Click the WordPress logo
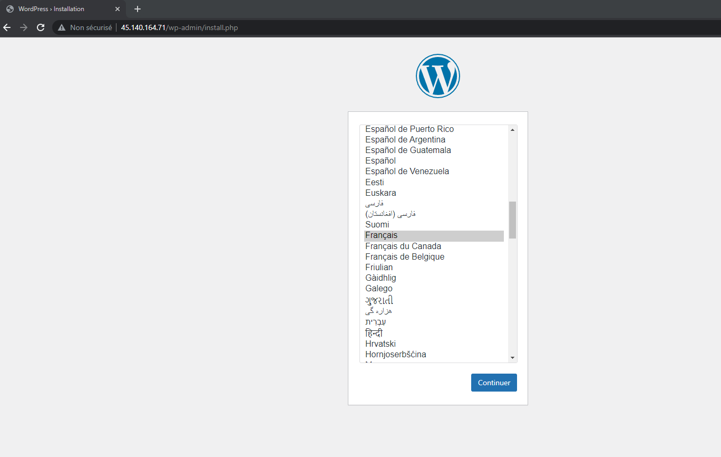This screenshot has width=721, height=457. (438, 76)
